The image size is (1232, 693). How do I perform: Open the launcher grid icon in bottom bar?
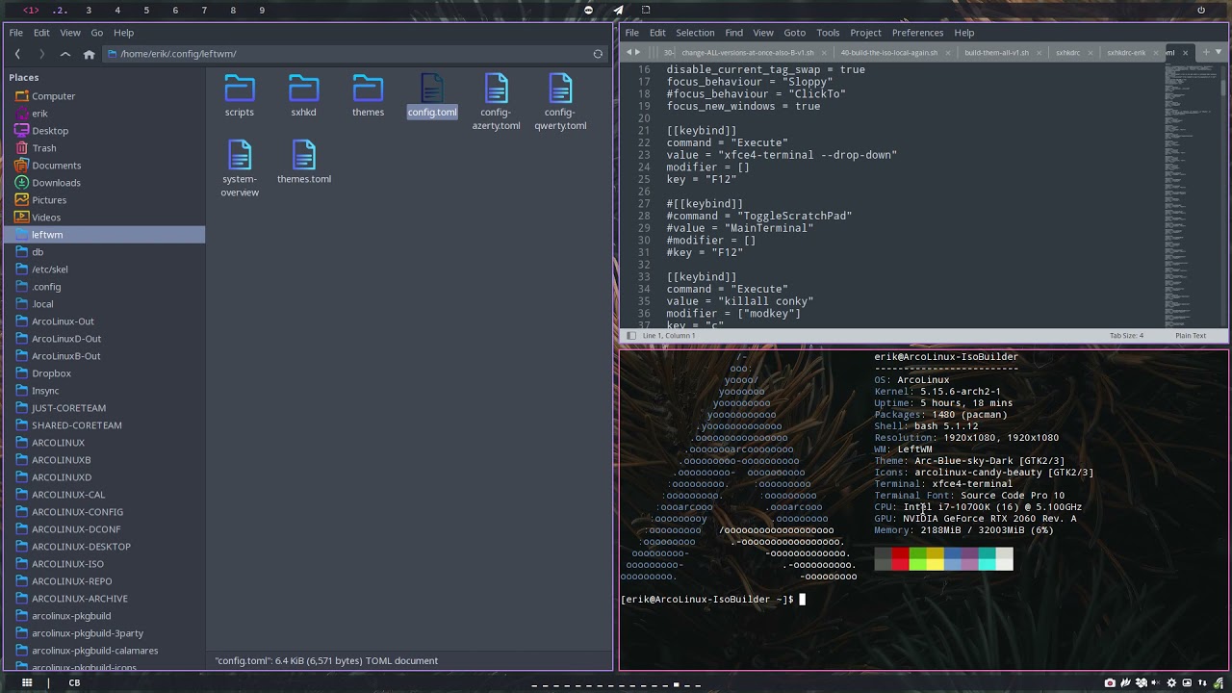tap(27, 682)
